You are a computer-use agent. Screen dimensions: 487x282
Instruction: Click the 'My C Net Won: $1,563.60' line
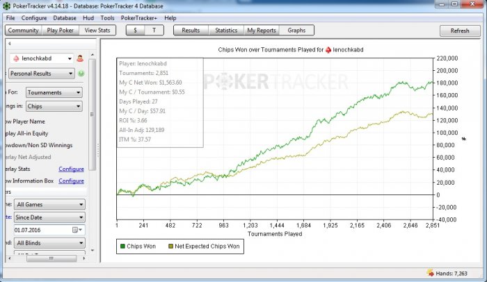click(x=150, y=83)
